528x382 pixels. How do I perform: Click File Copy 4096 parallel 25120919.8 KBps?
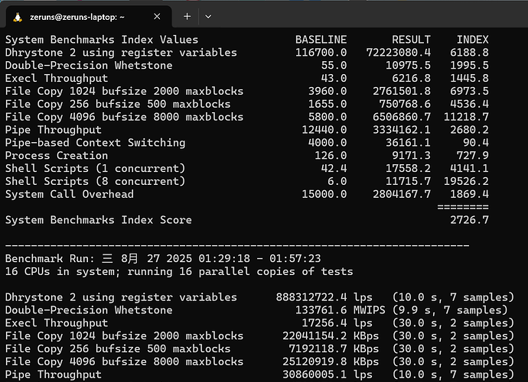coord(331,362)
